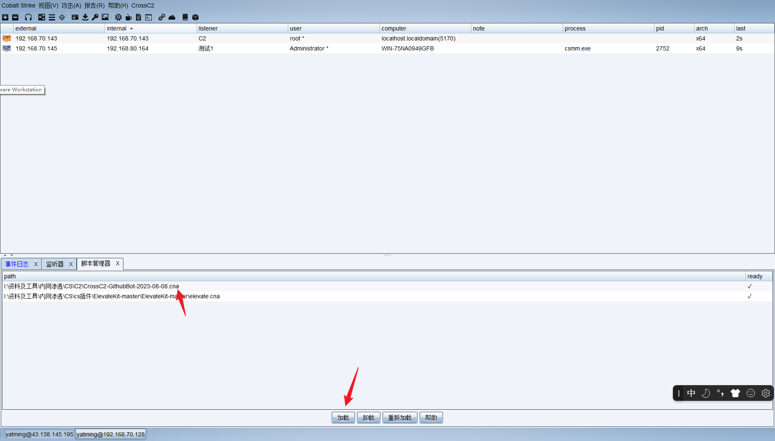This screenshot has width=775, height=441.
Task: Sort sessions by external column
Action: coord(59,28)
